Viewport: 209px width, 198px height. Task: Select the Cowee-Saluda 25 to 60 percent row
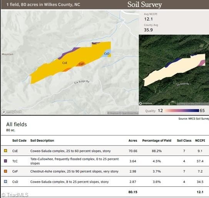[105, 151]
